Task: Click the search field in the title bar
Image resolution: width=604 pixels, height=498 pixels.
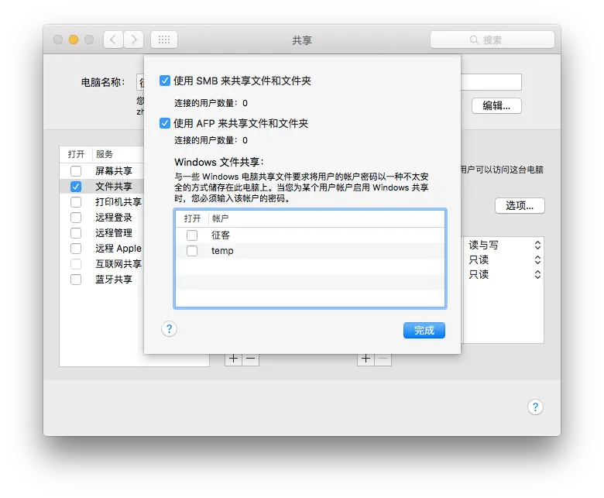Action: 492,39
